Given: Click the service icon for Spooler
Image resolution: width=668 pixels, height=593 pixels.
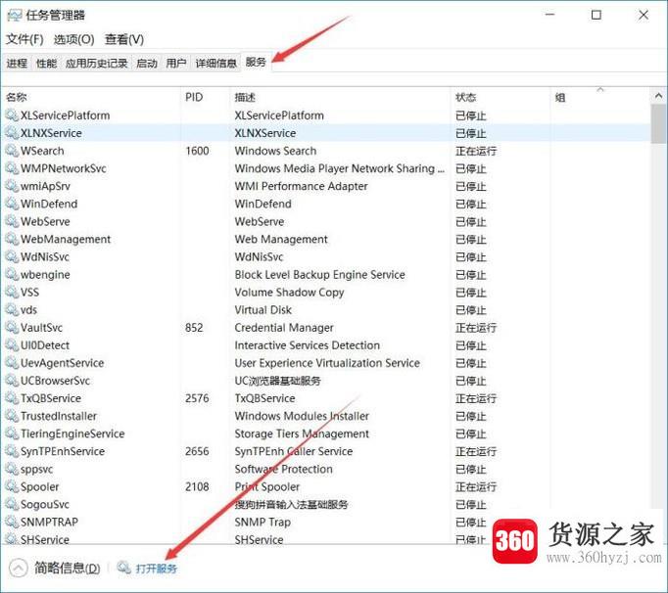Looking at the screenshot, I should pyautogui.click(x=12, y=486).
